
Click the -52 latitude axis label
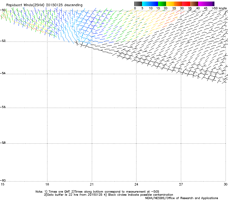pos(3,41)
